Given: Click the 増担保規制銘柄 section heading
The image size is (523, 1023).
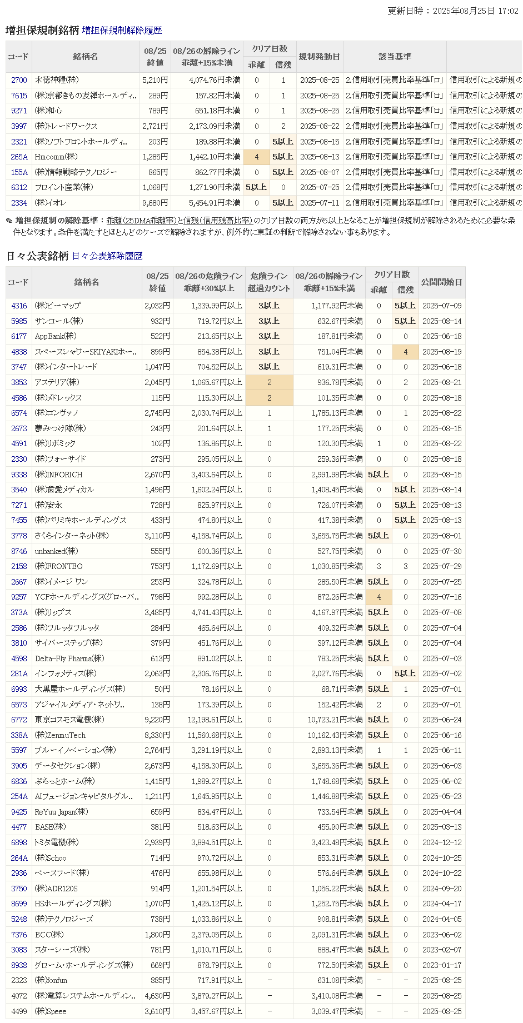Looking at the screenshot, I should pos(42,31).
